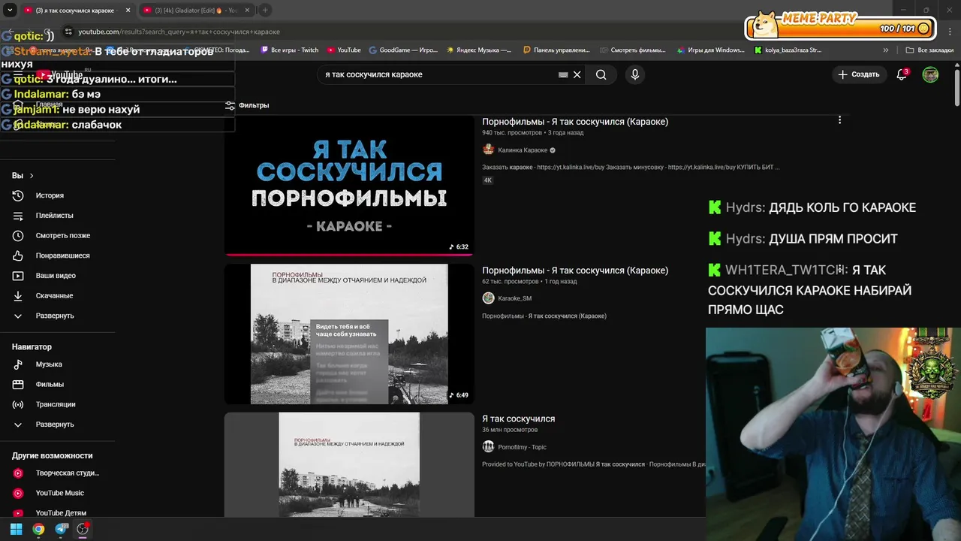Viewport: 961px width, 541px height.
Task: Open the Playlists icon in the sidebar
Action: pos(18,216)
